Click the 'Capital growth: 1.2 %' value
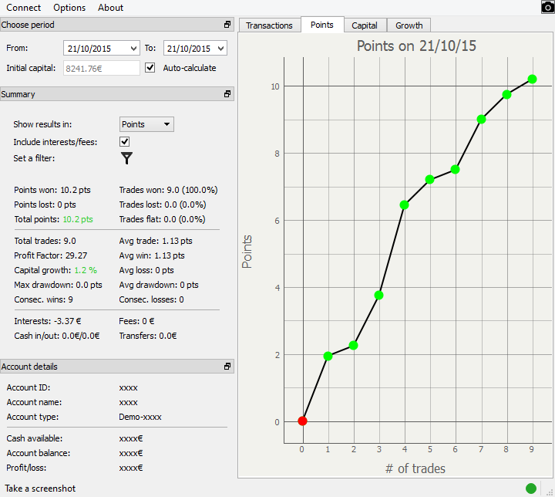 (x=86, y=270)
